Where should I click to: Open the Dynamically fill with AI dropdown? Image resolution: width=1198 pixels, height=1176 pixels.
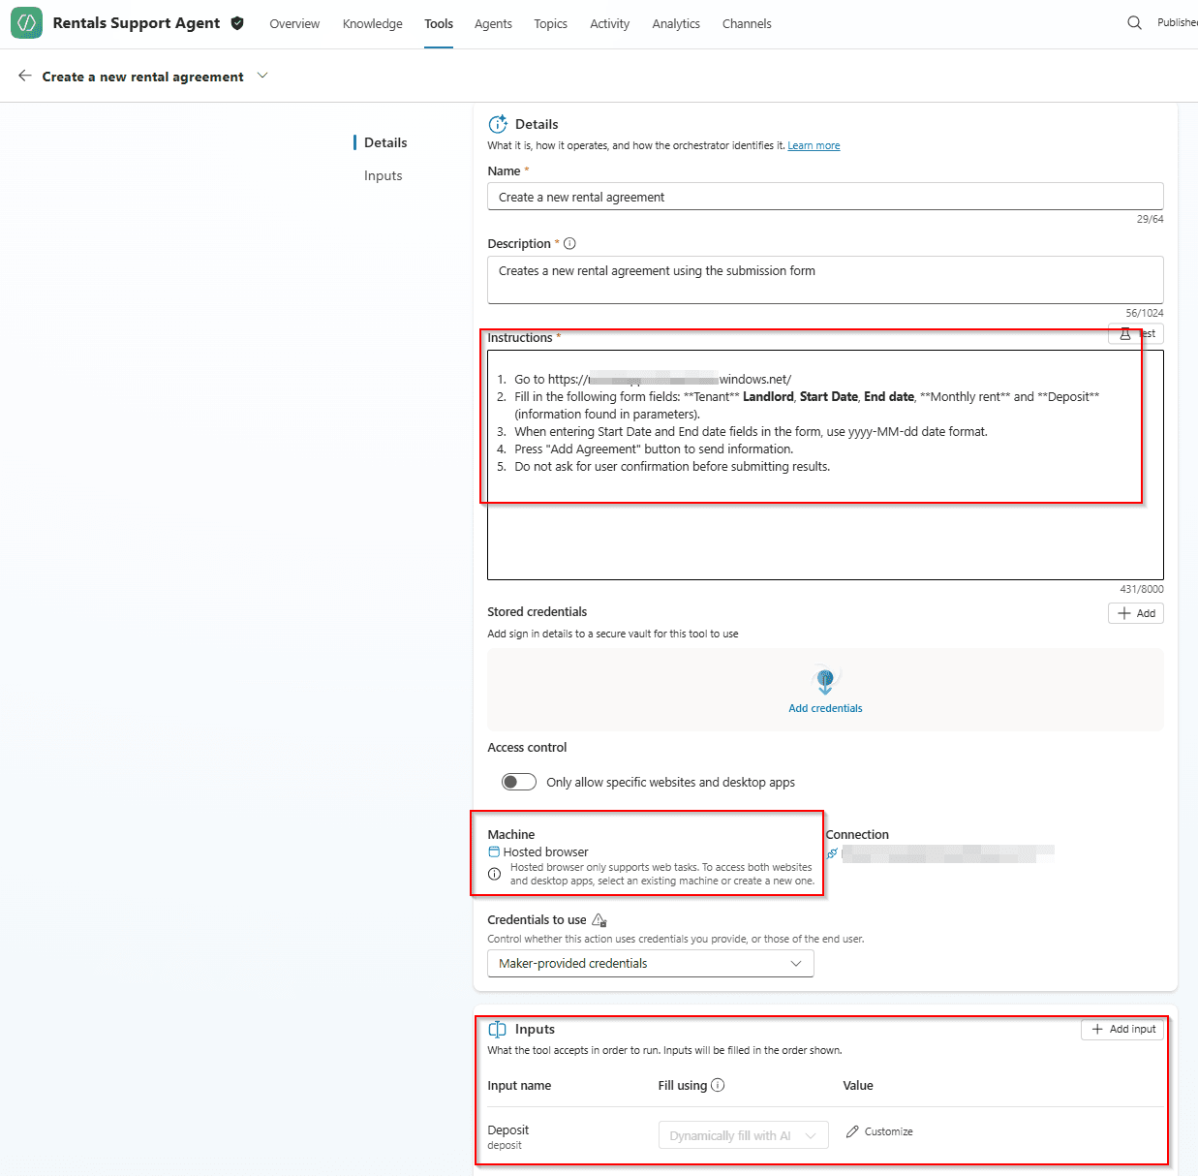pos(743,1135)
